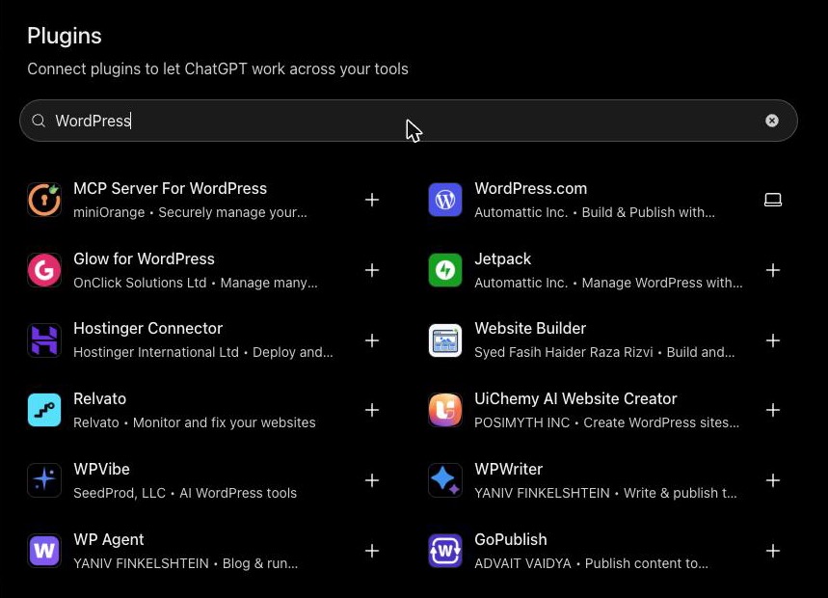Screen dimensions: 828x598
Task: Clear the WordPress search text
Action: point(771,121)
